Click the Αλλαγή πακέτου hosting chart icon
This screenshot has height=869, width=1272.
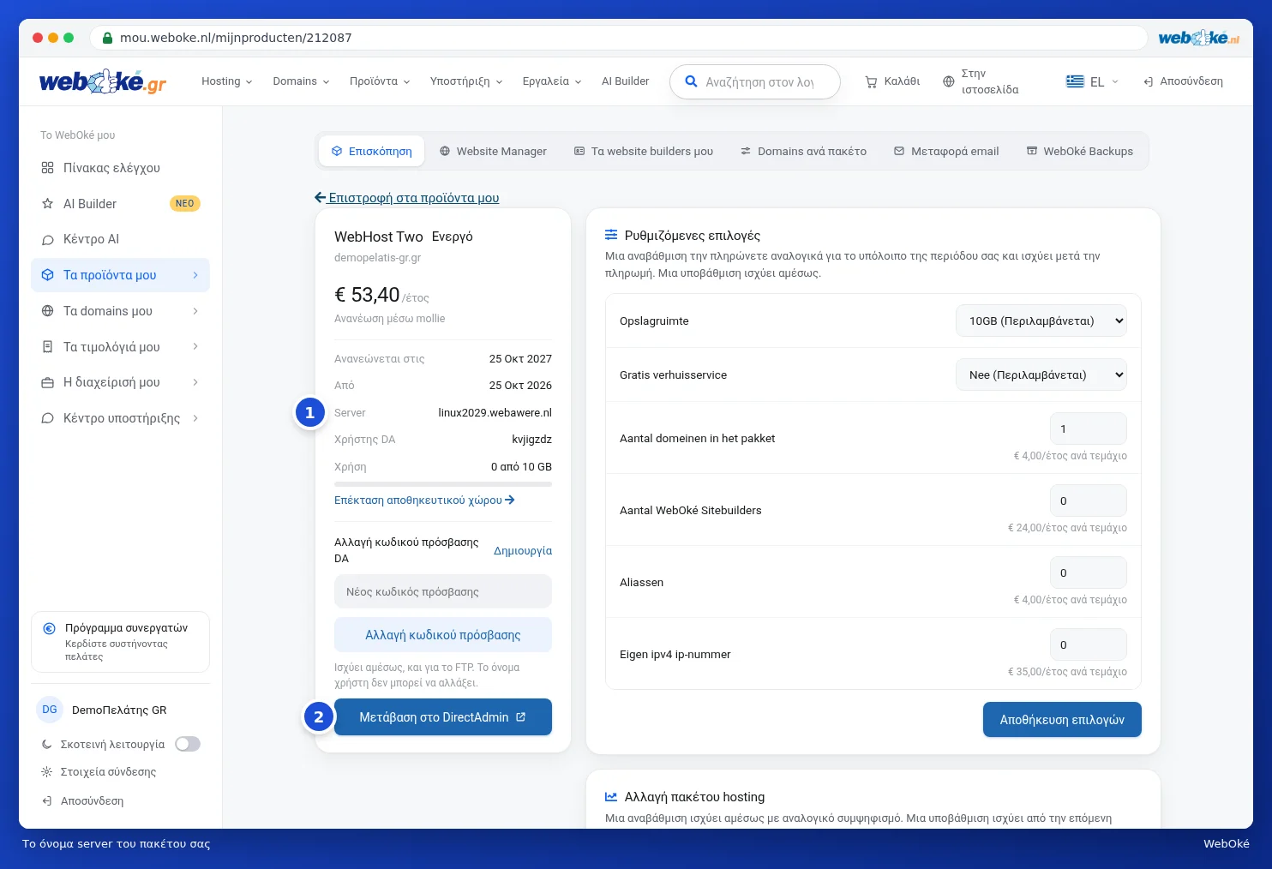pyautogui.click(x=611, y=797)
